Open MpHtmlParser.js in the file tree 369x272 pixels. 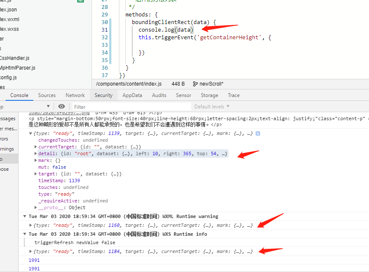coord(18,68)
